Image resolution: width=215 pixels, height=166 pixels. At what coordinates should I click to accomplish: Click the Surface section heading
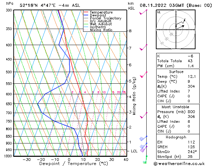click(176, 72)
